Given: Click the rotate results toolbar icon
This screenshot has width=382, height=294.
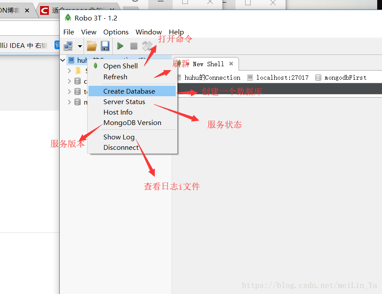Looking at the screenshot, I should [x=147, y=46].
